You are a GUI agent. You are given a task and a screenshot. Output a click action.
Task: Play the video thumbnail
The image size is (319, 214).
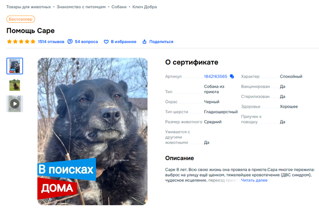[15, 104]
